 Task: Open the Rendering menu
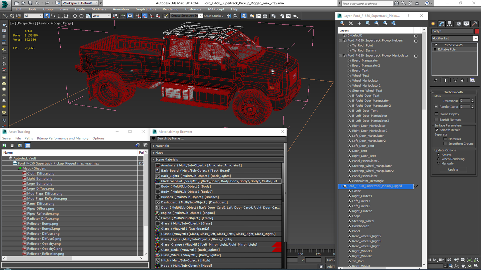[x=170, y=9]
